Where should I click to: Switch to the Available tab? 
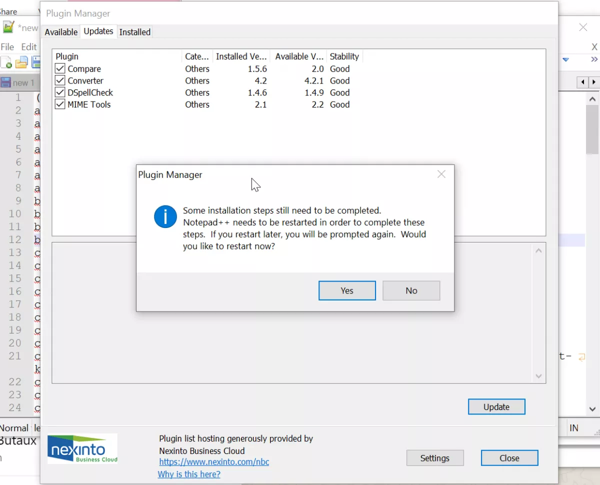click(61, 32)
